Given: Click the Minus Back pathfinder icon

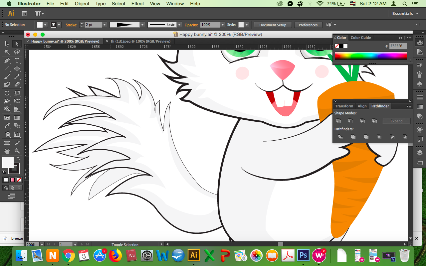Looking at the screenshot, I should 405,137.
